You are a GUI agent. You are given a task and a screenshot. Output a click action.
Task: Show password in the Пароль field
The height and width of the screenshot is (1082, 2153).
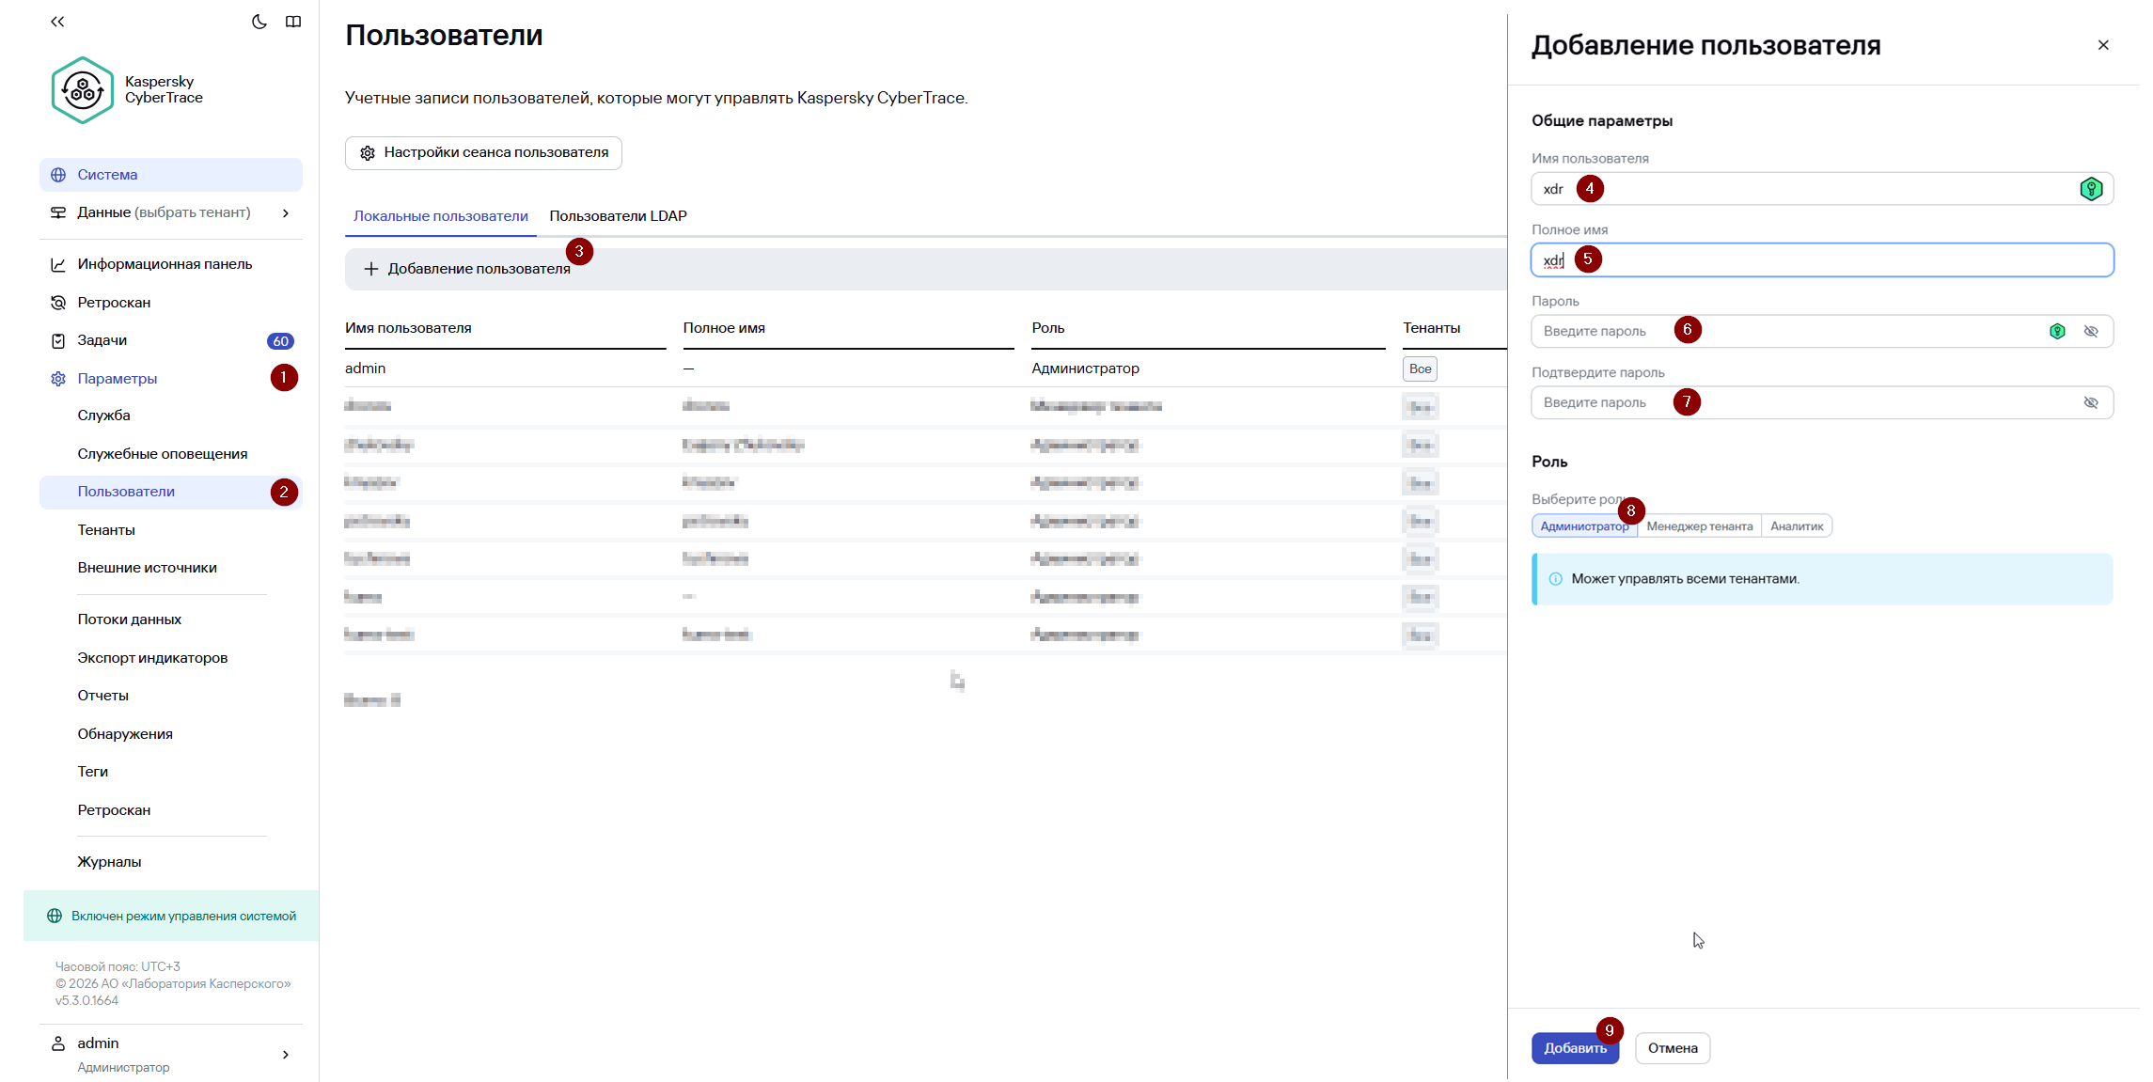tap(2091, 331)
